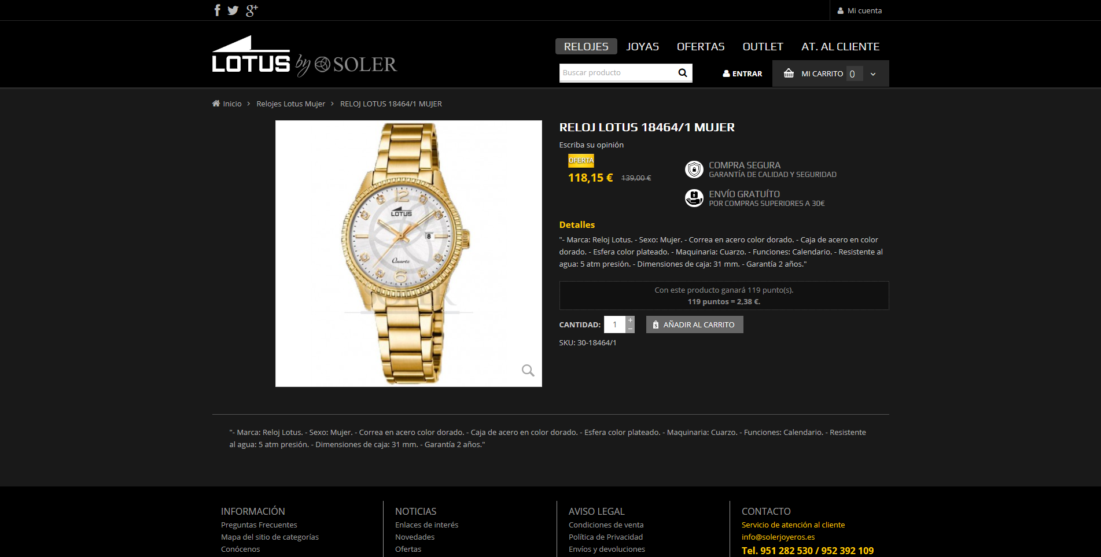The height and width of the screenshot is (557, 1101).
Task: Click the shopping basket cart icon
Action: point(789,73)
